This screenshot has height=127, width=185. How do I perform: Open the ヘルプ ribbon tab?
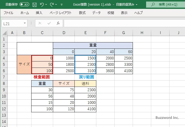(x=138, y=13)
